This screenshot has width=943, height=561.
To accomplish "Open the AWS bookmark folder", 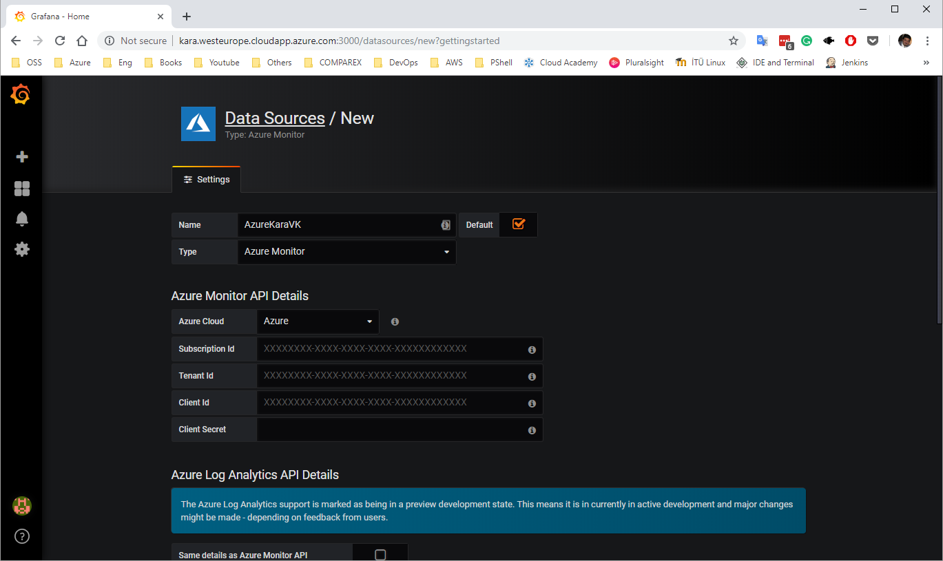I will (x=446, y=63).
